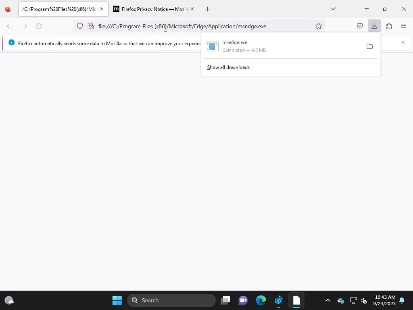This screenshot has height=310, width=413.
Task: Bookmark this page with the star icon
Action: (319, 26)
